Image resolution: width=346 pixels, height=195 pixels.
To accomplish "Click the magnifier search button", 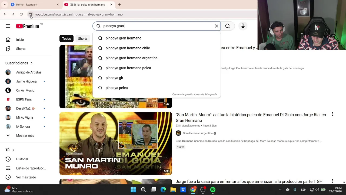I will (x=228, y=26).
